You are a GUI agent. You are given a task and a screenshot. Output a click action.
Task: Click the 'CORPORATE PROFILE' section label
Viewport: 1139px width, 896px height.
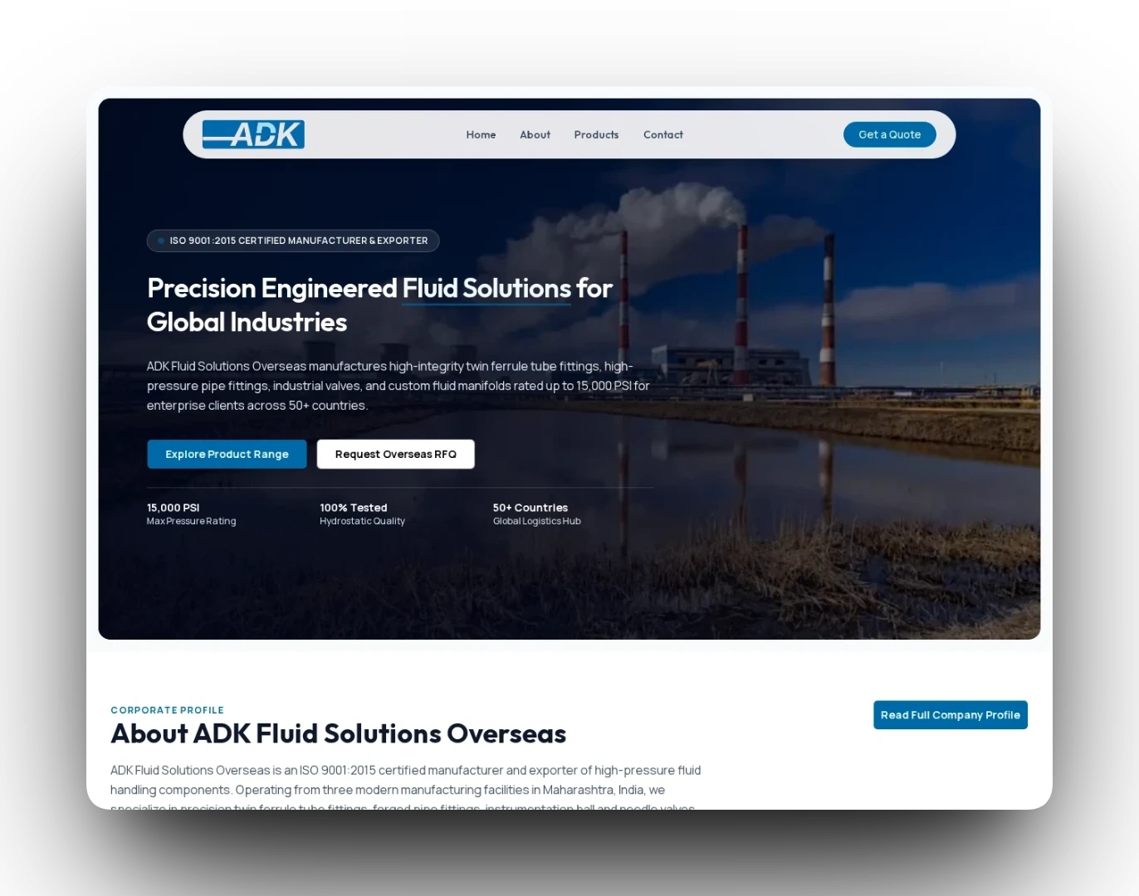pyautogui.click(x=167, y=710)
